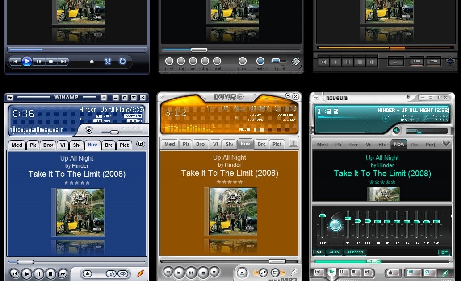Open the 'Pict' tab in the WINAMP window
Screen dimensions: 461x281
[124, 145]
